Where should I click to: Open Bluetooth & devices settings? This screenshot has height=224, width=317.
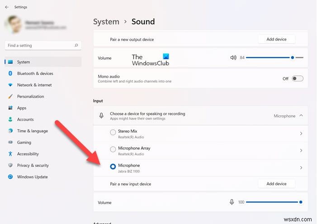(43, 73)
